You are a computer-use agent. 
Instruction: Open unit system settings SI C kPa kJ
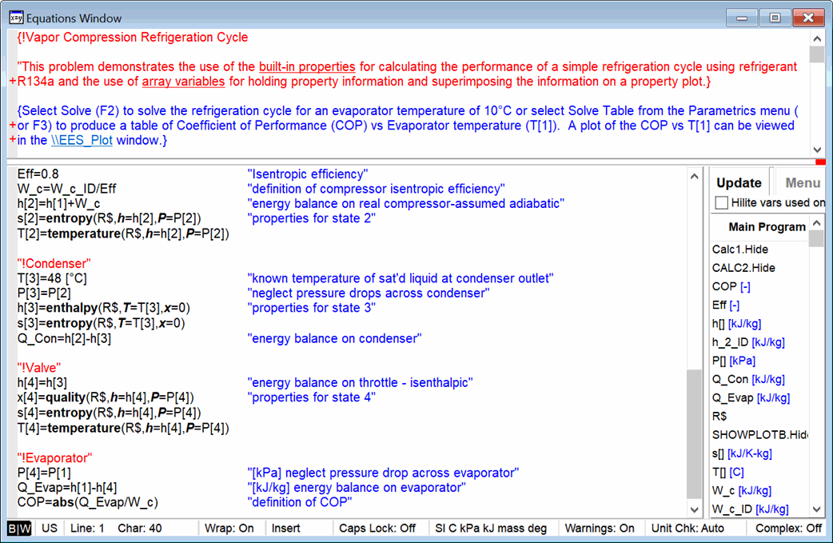tap(490, 528)
